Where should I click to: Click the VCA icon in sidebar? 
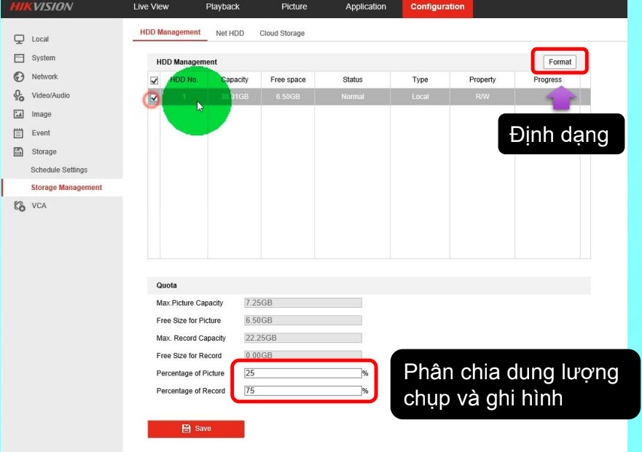20,206
